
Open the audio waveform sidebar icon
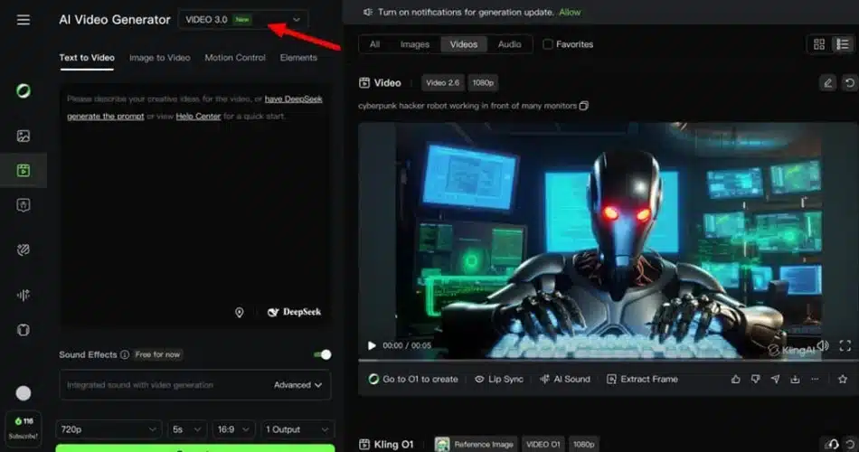tap(23, 296)
